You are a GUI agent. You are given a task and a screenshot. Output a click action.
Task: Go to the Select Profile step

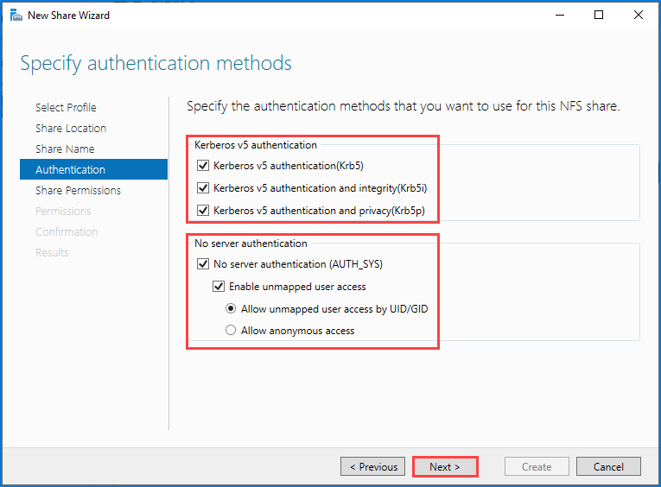[66, 107]
